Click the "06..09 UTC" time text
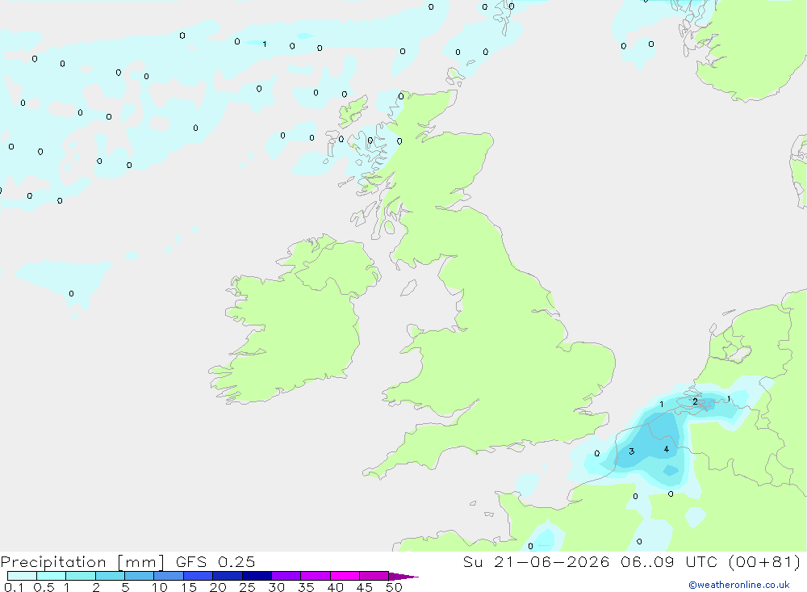The image size is (807, 592). point(669,561)
